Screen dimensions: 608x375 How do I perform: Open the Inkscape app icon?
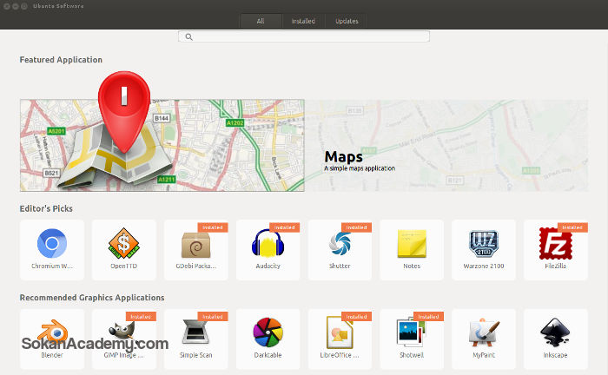pyautogui.click(x=555, y=332)
